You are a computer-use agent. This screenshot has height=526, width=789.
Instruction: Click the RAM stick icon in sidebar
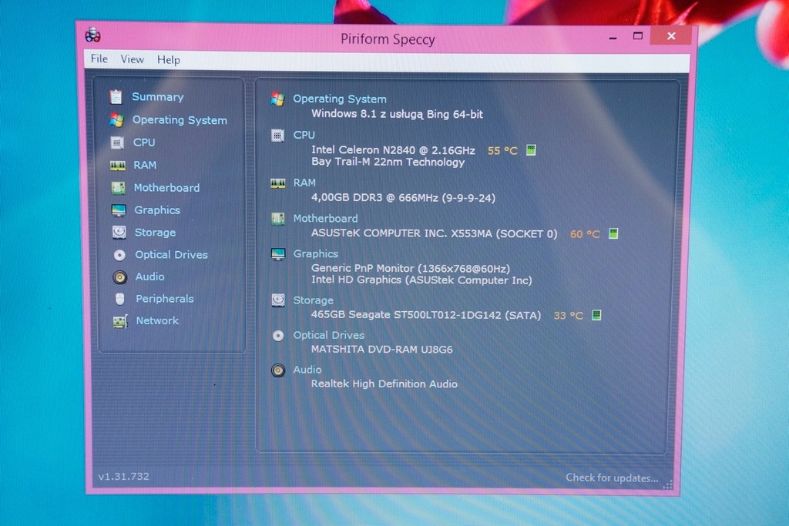tap(118, 166)
